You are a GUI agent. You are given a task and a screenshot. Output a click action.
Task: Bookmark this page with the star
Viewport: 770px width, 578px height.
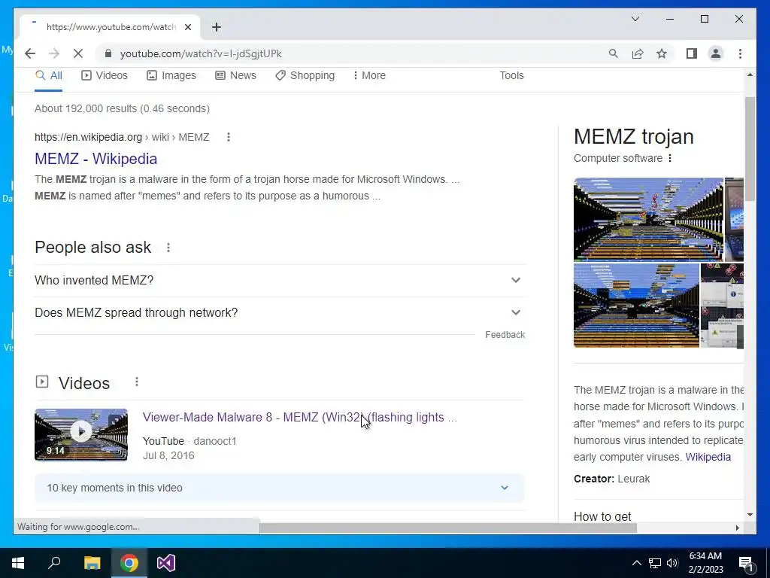pos(662,53)
